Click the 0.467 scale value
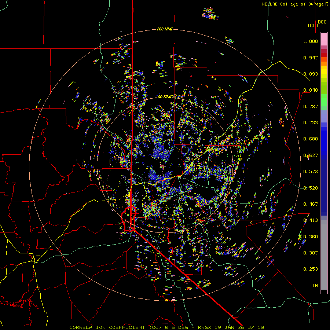 click(311, 204)
